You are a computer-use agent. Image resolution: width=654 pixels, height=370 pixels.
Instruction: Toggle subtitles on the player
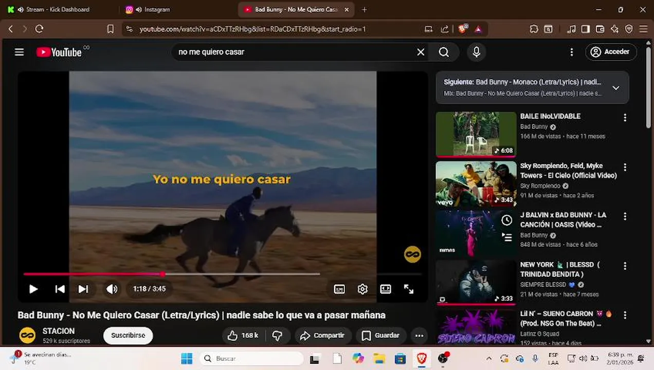[339, 289]
